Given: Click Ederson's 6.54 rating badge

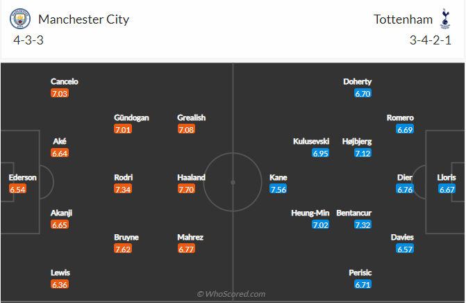Looking at the screenshot, I should pos(17,189).
